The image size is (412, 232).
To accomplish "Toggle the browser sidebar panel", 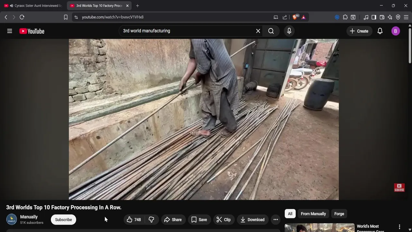I will 374,17.
